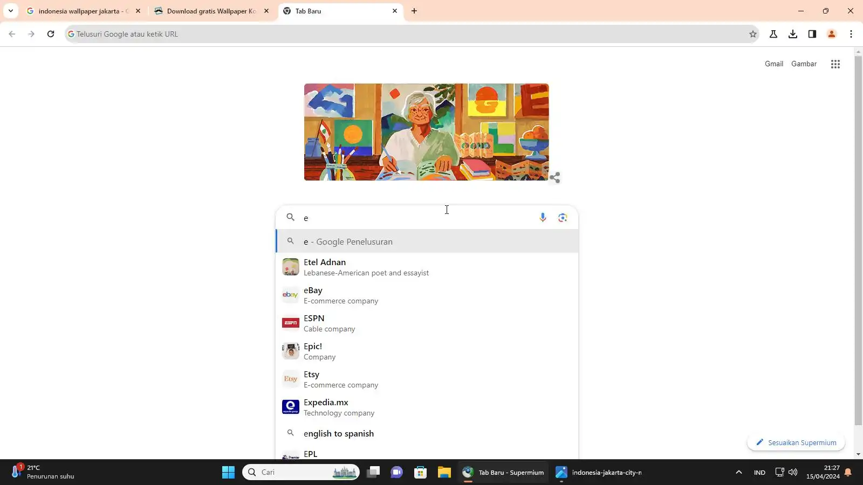Open the browser downloads icon
The height and width of the screenshot is (485, 863).
(793, 34)
